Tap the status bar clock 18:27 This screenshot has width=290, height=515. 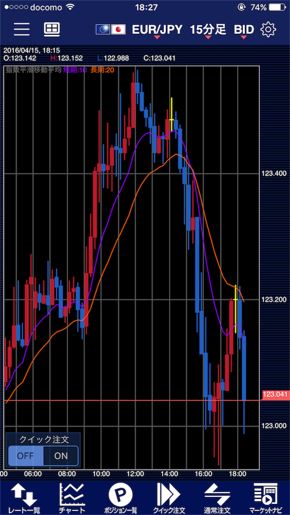click(147, 8)
